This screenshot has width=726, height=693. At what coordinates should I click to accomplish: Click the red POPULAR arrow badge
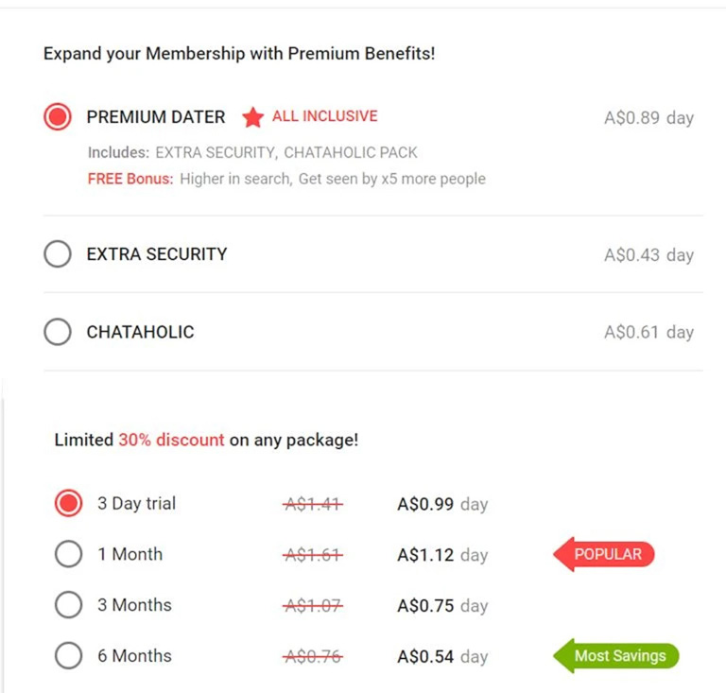click(x=605, y=554)
